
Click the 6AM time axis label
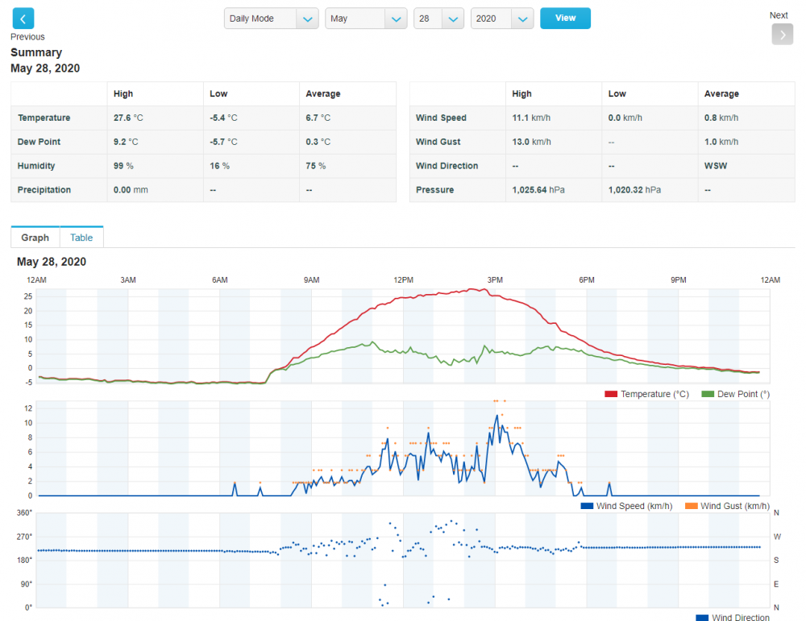220,279
